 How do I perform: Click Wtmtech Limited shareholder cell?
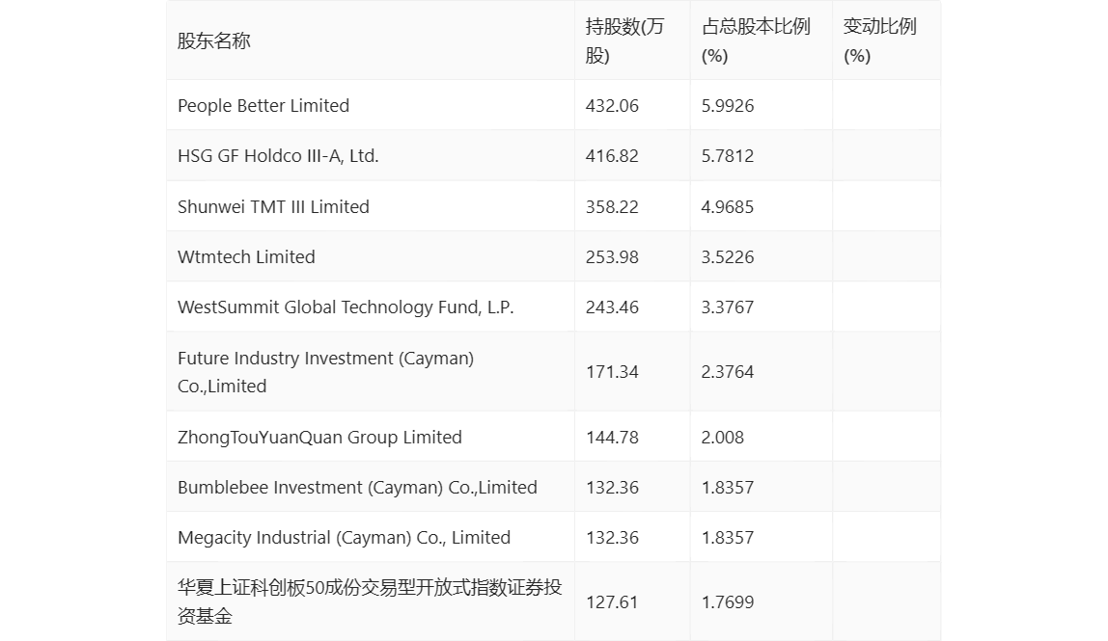click(246, 257)
